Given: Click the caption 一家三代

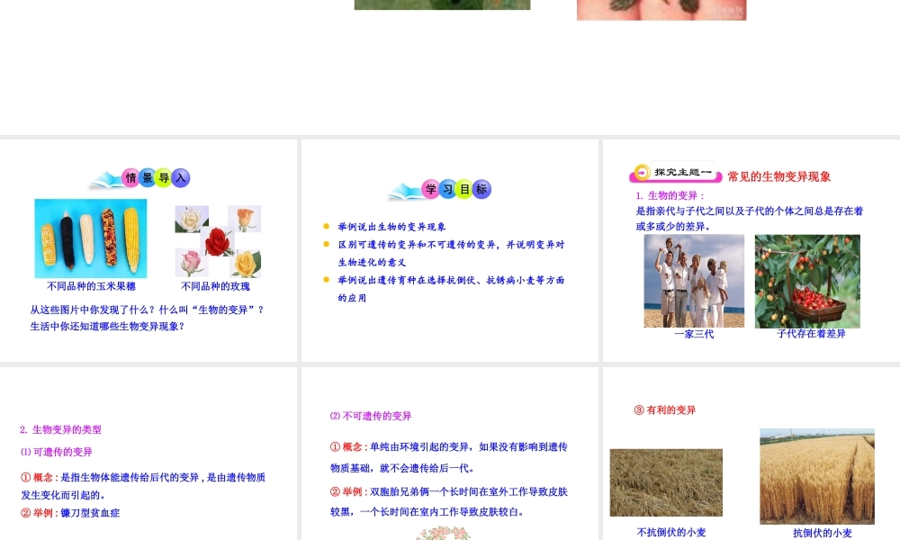Looking at the screenshot, I should click(x=694, y=334).
